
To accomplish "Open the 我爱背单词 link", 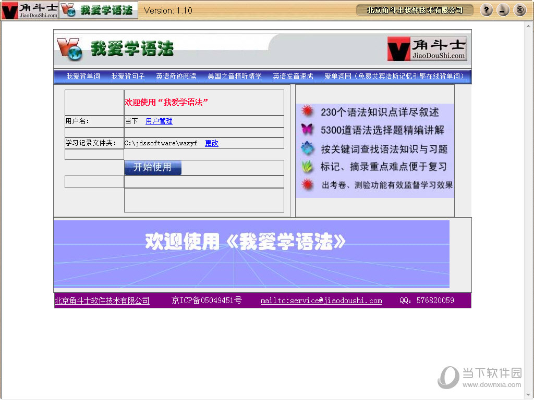I will [83, 76].
